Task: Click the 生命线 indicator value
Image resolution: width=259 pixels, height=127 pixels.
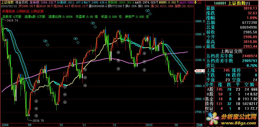Action: point(45,2)
